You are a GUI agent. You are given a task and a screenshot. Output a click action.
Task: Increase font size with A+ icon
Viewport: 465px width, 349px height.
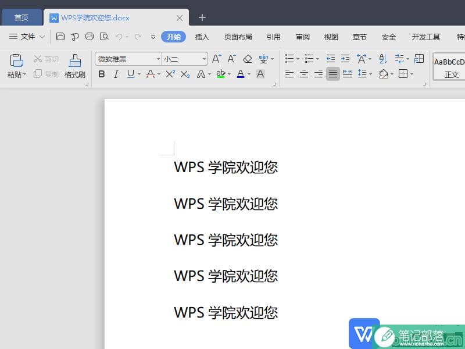tap(217, 59)
